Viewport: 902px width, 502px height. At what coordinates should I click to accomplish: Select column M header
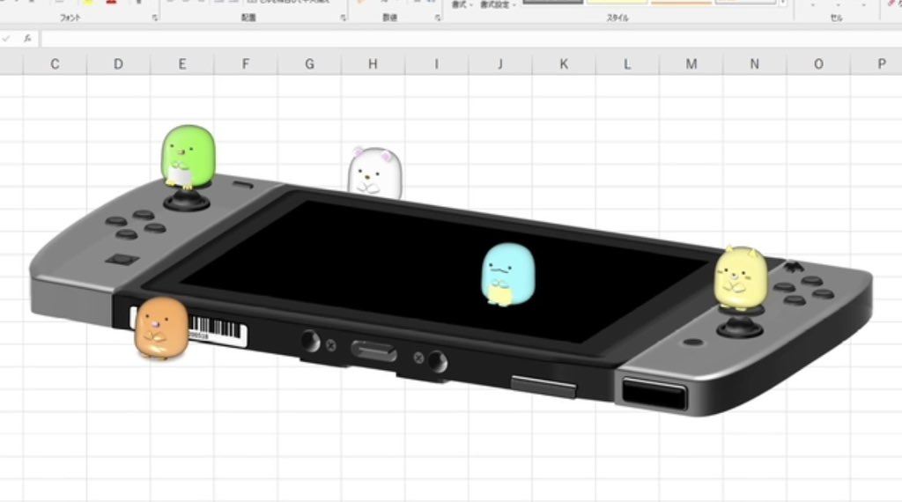pos(691,63)
